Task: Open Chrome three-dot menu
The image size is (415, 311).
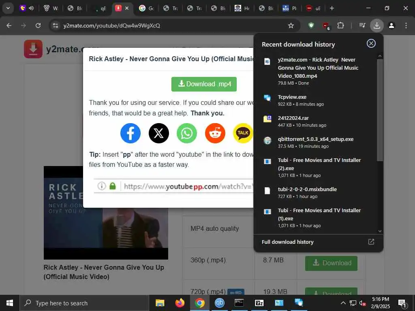Action: click(406, 26)
